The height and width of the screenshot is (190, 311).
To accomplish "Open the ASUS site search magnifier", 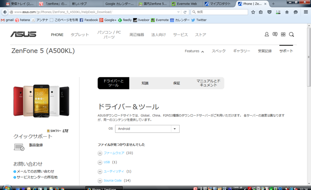I will [x=291, y=34].
